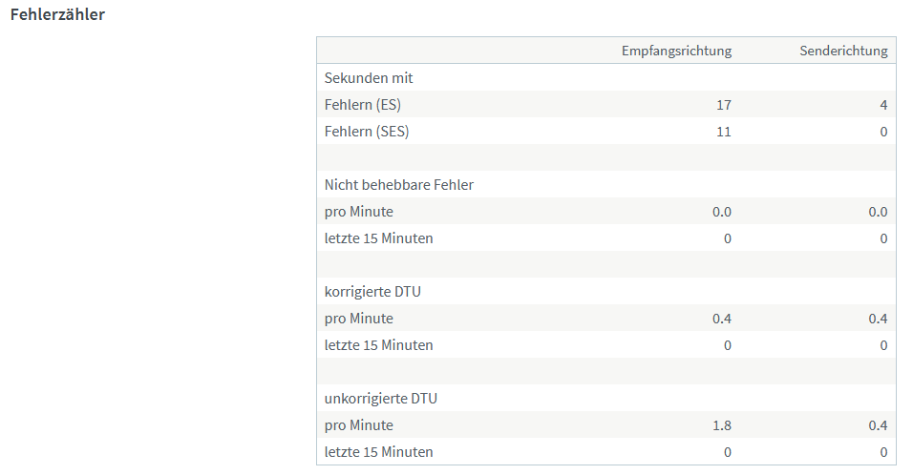Select the Empfangsrichtung column header

click(x=676, y=52)
